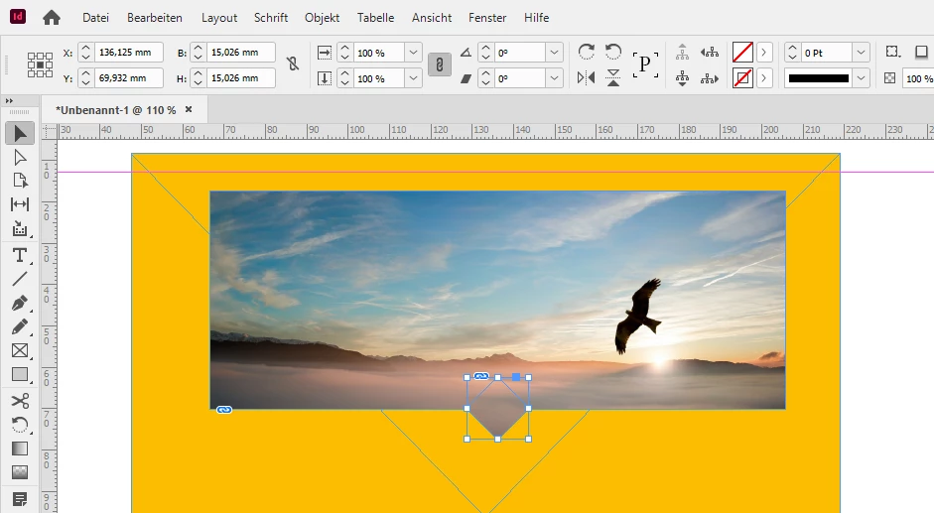Screen dimensions: 934x513
Task: Select the Rectangle tool
Action: click(20, 375)
